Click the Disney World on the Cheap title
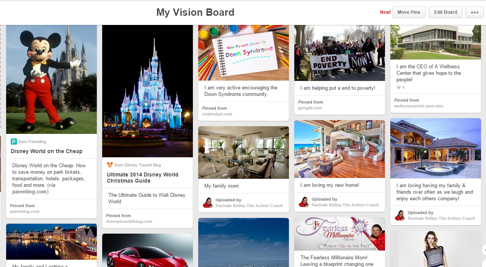 (46, 151)
